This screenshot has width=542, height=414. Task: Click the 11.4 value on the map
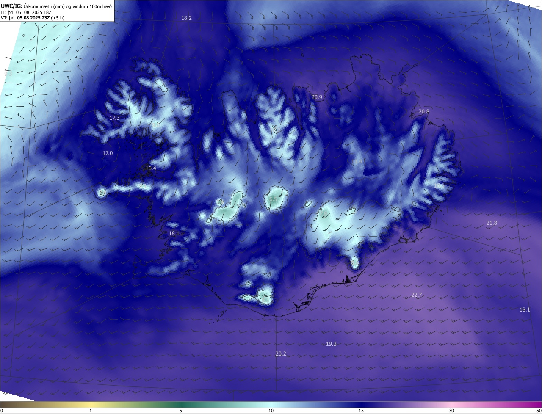tap(357, 162)
